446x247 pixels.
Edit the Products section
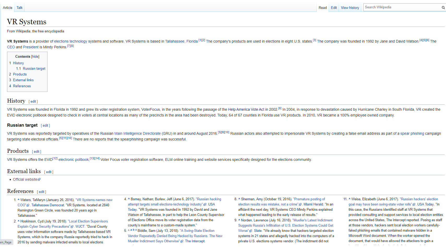(37, 152)
